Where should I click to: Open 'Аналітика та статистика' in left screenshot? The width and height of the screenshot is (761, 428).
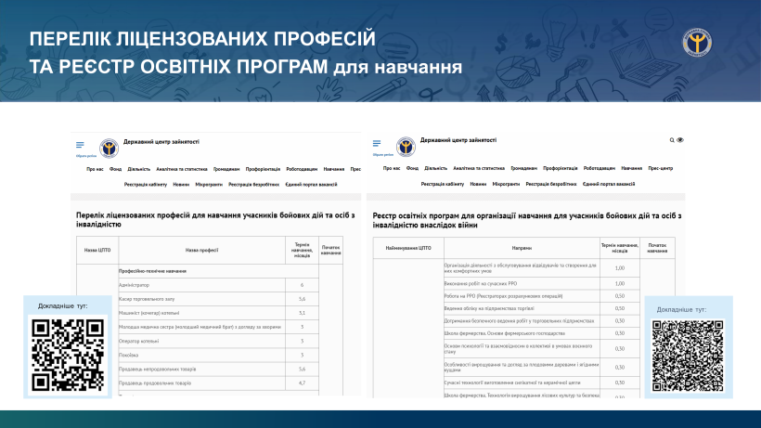click(x=182, y=169)
